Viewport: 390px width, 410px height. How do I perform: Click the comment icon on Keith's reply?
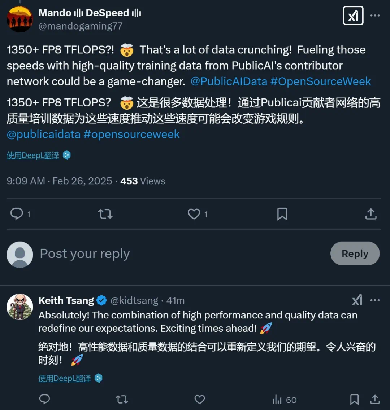coord(44,399)
